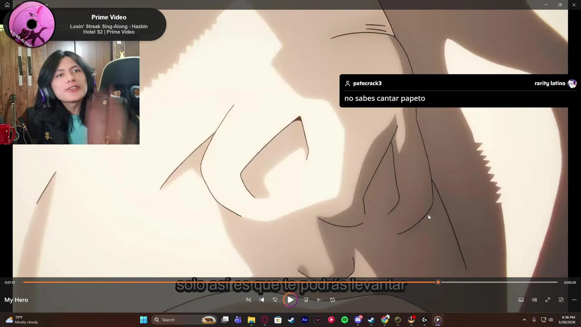Open Microsoft Teams from the taskbar

pyautogui.click(x=238, y=320)
